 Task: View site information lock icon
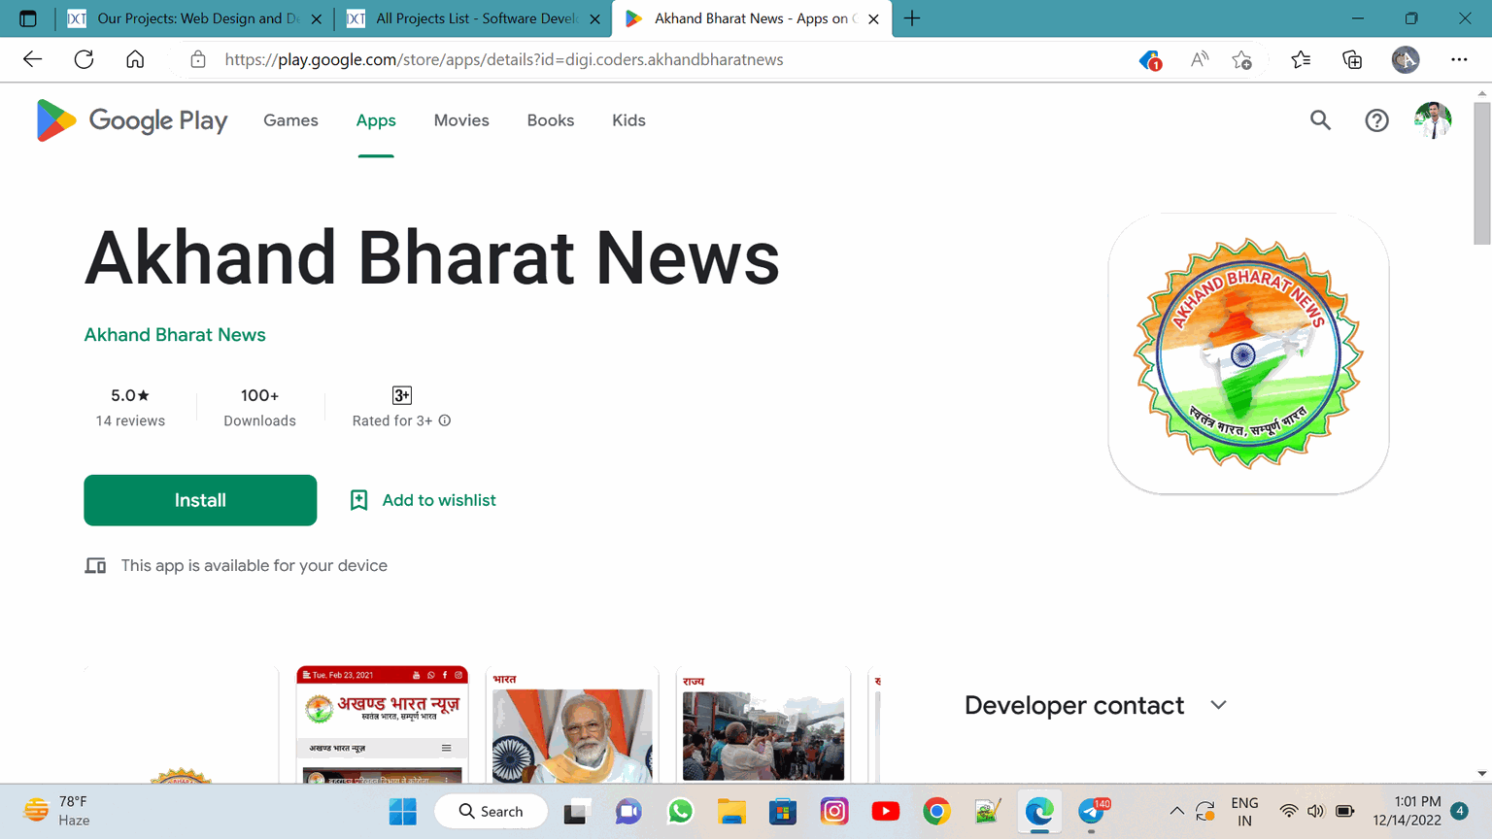[198, 59]
